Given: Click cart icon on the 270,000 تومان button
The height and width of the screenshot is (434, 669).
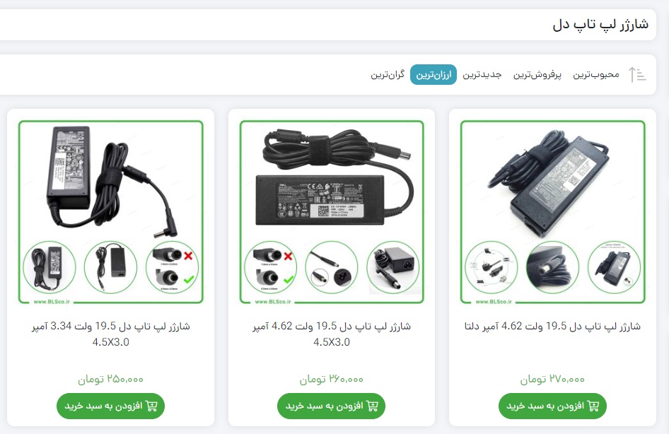Looking at the screenshot, I should 593,406.
